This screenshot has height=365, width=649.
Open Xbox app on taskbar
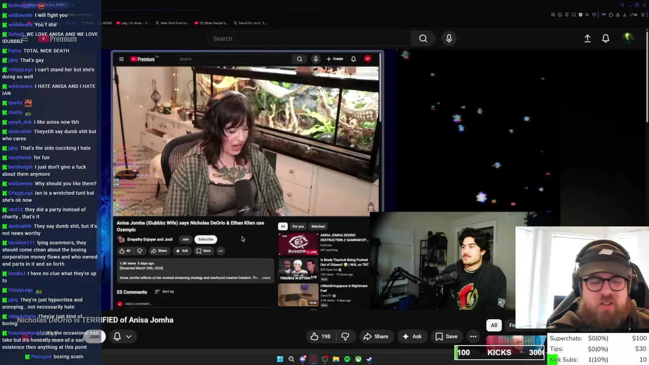(358, 359)
